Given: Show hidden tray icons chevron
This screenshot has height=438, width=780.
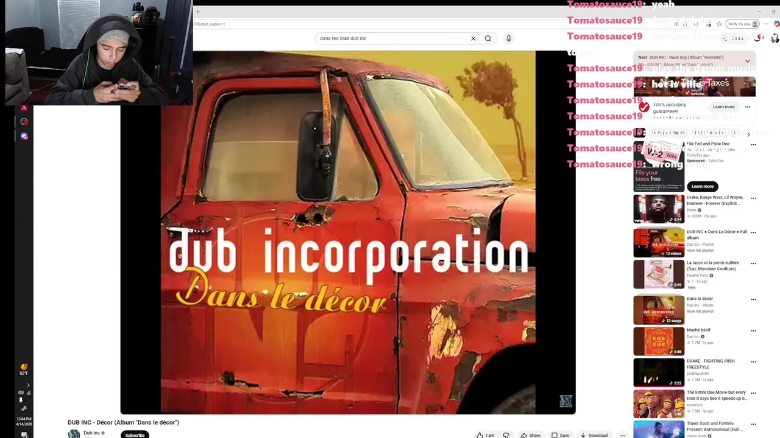Looking at the screenshot, I should tap(28, 385).
